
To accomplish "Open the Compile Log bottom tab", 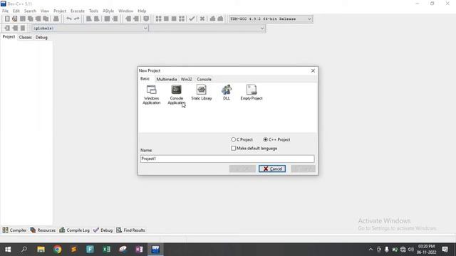I will [x=74, y=230].
